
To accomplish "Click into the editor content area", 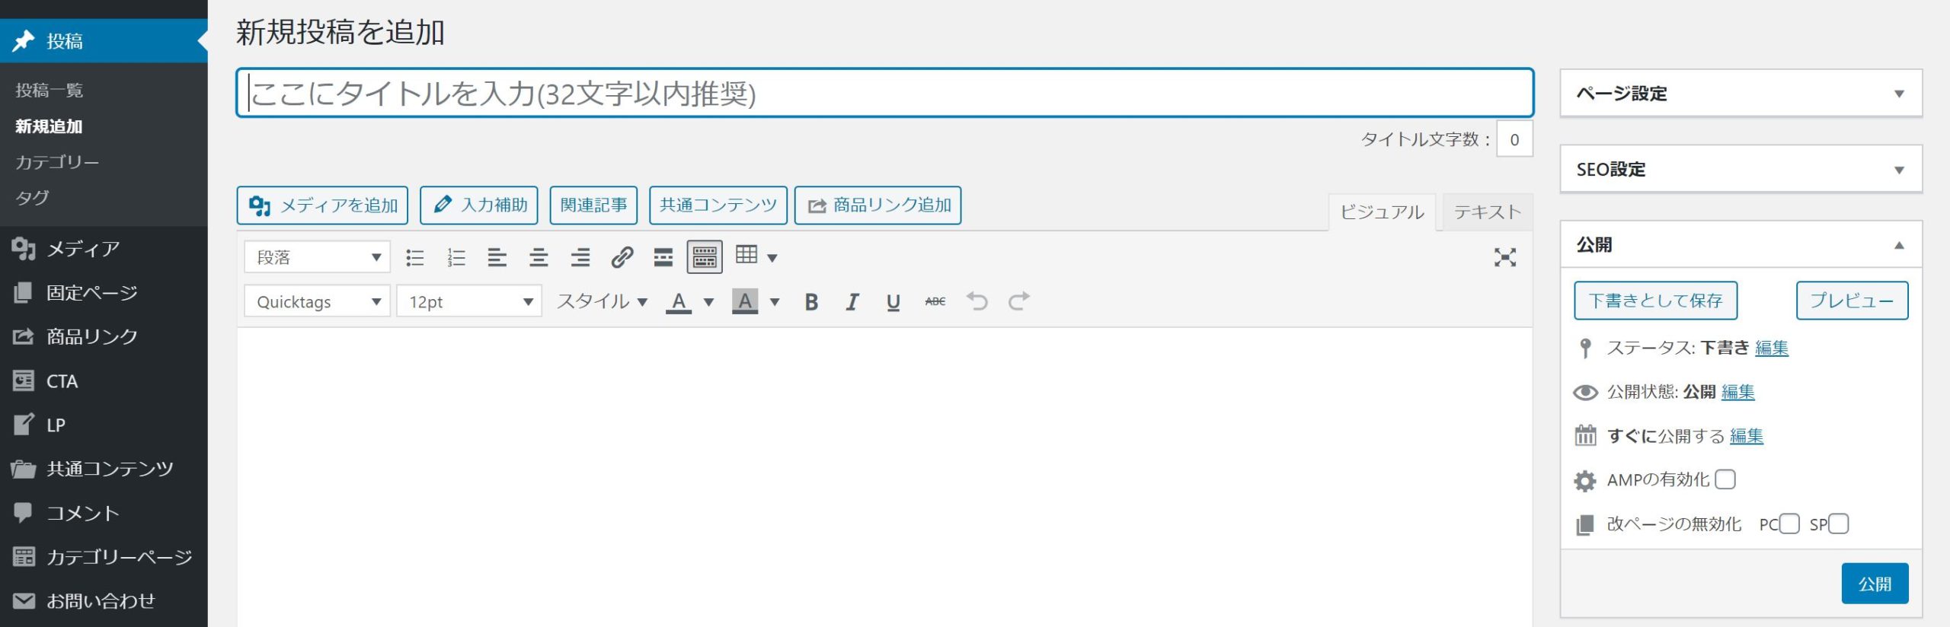I will tap(884, 477).
